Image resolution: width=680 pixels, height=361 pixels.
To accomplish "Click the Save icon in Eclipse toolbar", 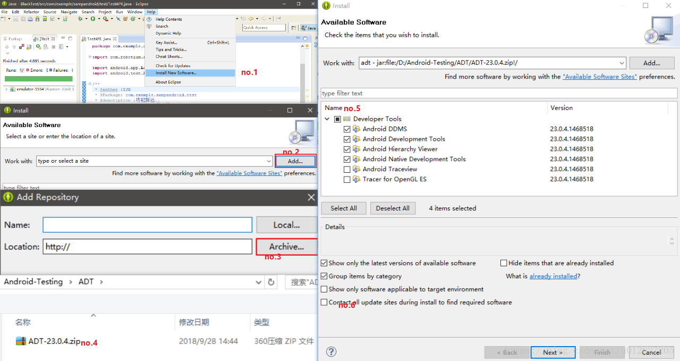I will click(16, 19).
